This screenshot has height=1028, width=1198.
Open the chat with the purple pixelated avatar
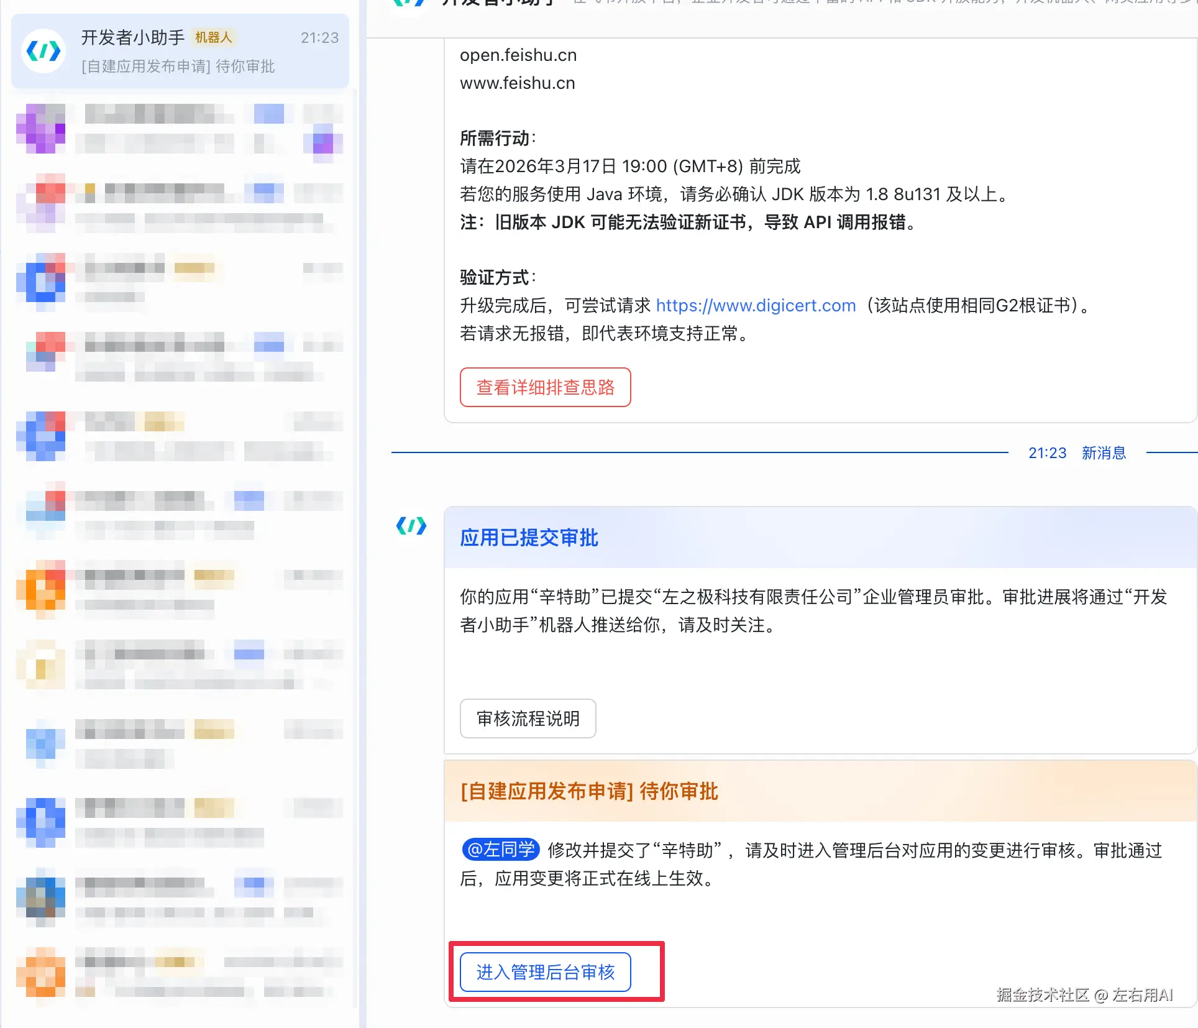pyautogui.click(x=41, y=129)
